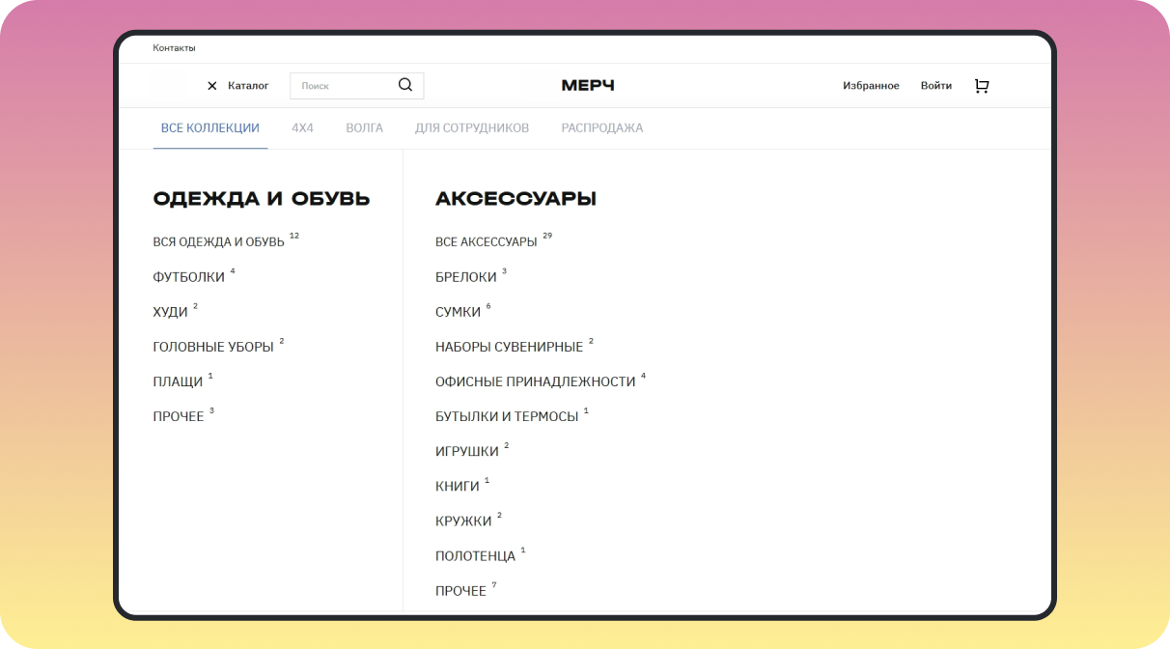Click the search magnifier icon
1170x649 pixels.
coord(405,85)
